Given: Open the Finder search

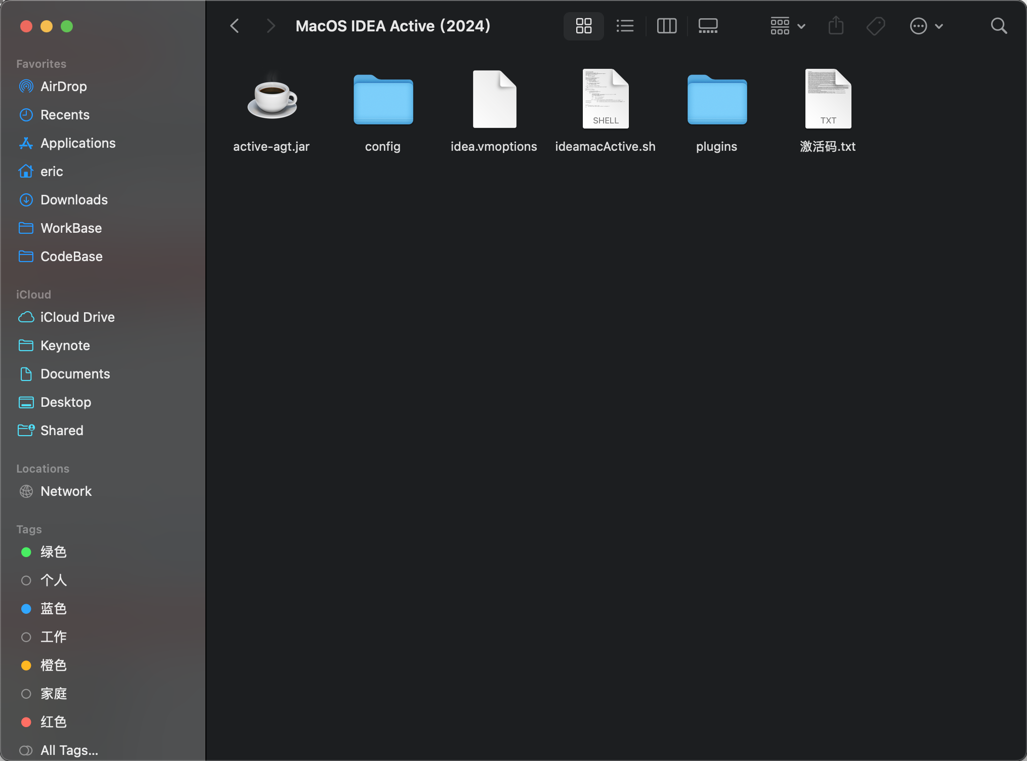Looking at the screenshot, I should coord(999,26).
